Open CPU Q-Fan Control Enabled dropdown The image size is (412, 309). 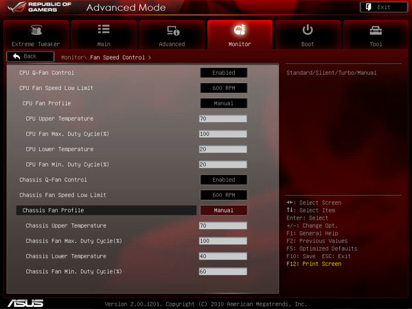pos(224,73)
